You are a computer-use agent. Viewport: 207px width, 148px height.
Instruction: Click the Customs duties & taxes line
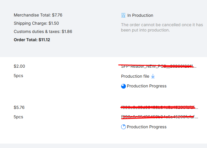point(43,31)
